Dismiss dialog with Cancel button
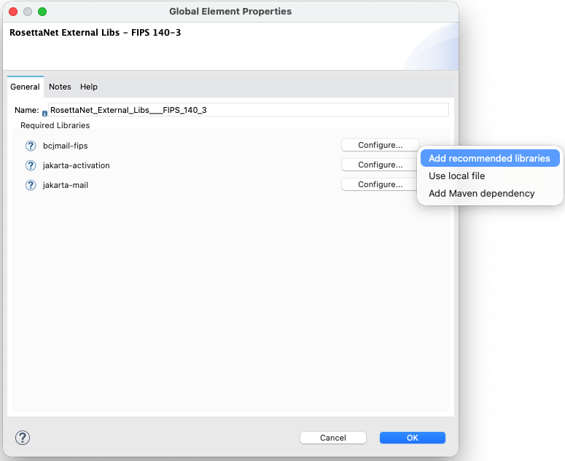The height and width of the screenshot is (461, 565). (333, 438)
